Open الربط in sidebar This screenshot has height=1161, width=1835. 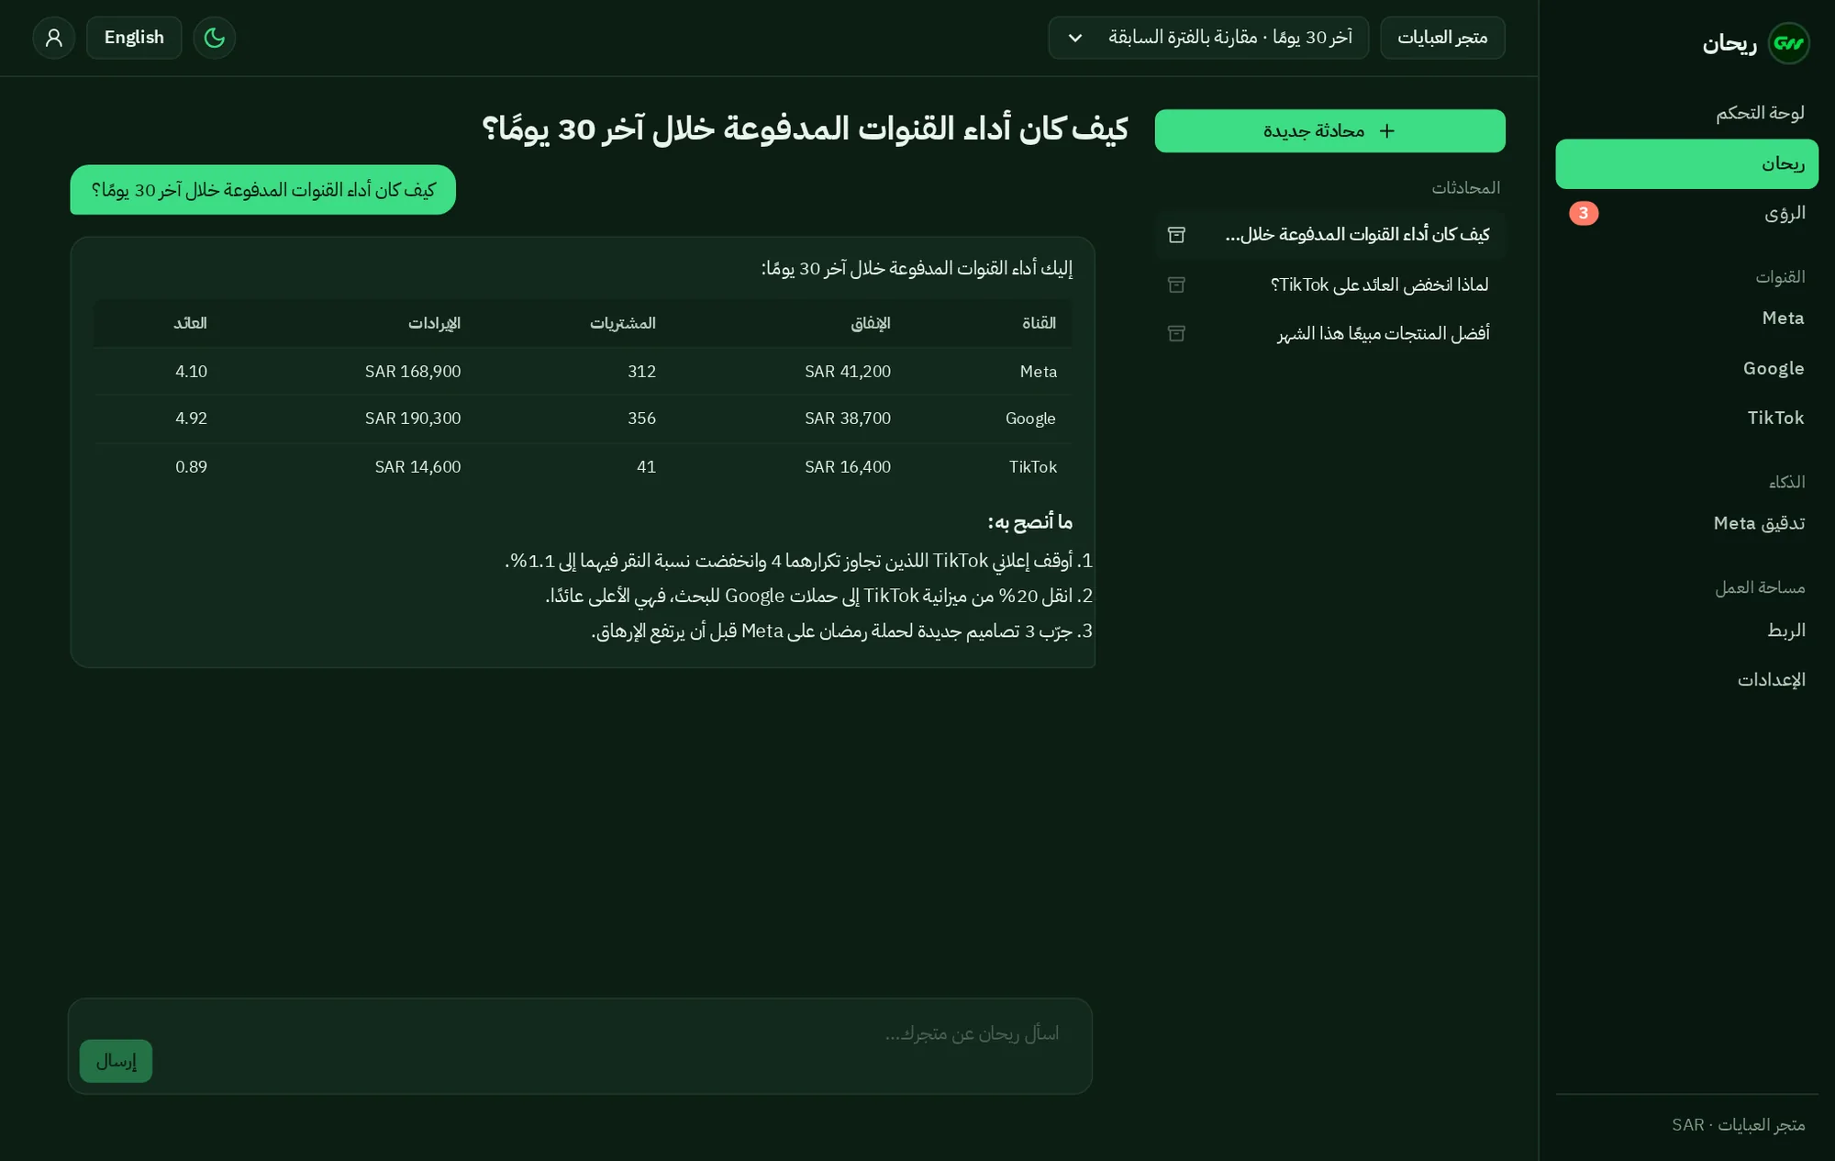[x=1686, y=630]
